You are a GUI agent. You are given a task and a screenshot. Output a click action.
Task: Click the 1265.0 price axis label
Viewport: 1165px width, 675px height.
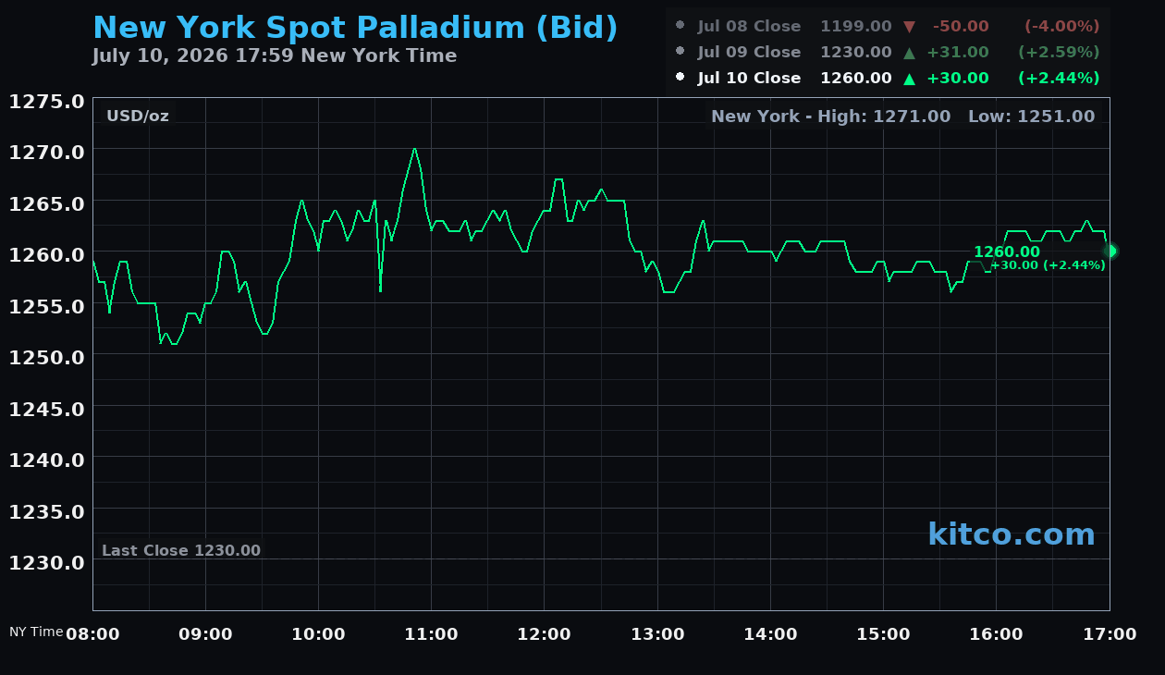(x=47, y=202)
